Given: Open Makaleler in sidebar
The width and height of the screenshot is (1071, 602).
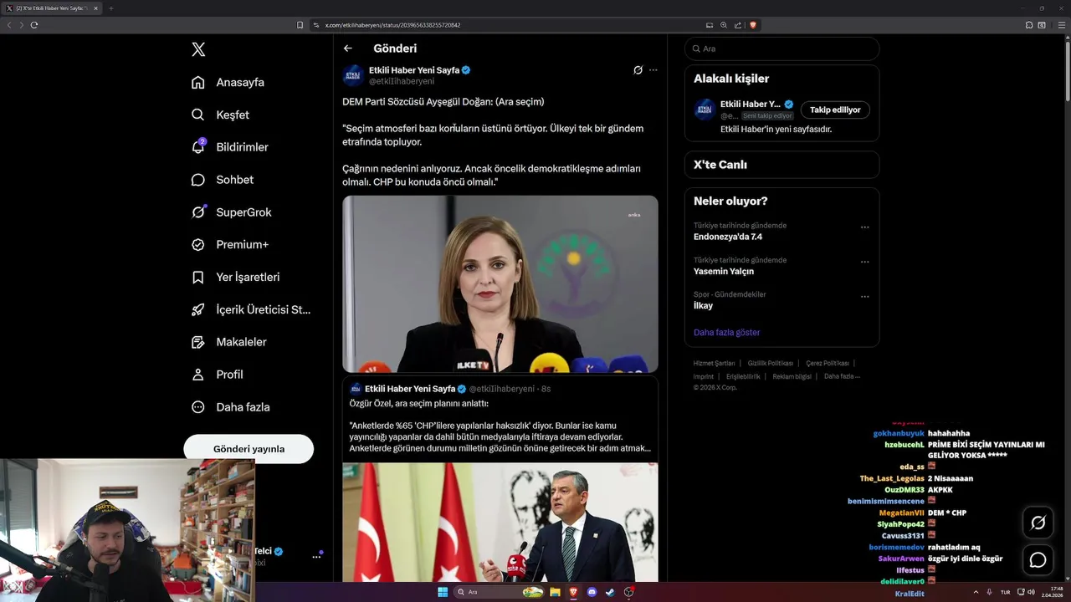Looking at the screenshot, I should tap(229, 342).
